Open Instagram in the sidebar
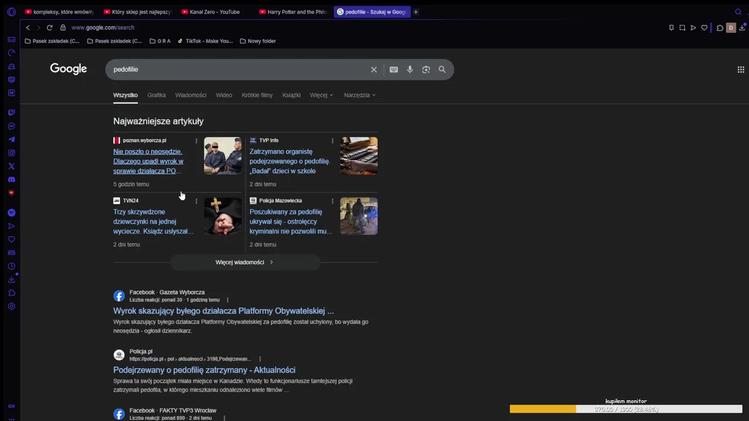749x421 pixels. click(x=11, y=153)
